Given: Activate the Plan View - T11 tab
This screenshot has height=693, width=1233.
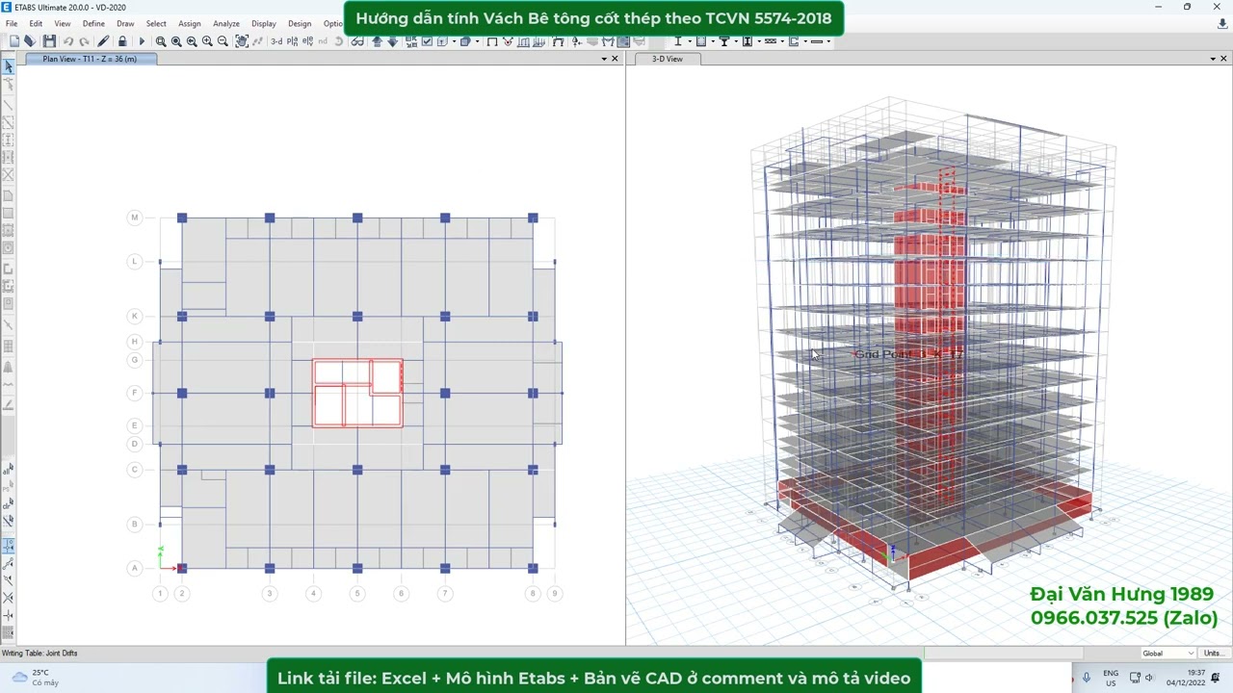Looking at the screenshot, I should 90,59.
